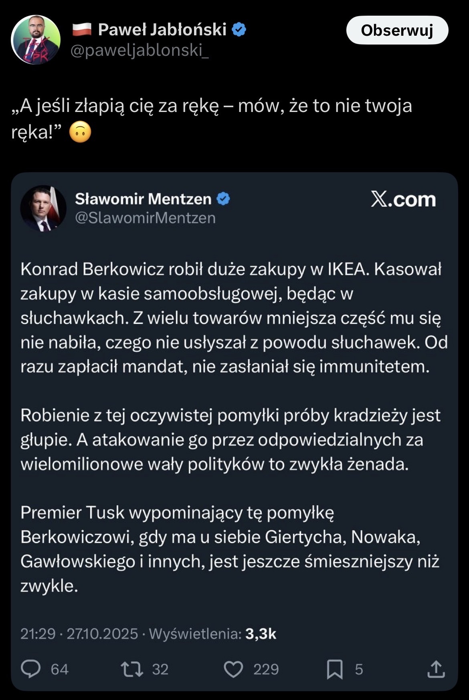Tap Sławomir Mentzen's verified badge
469x700 pixels.
point(223,199)
